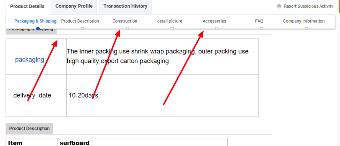Image resolution: width=340 pixels, height=146 pixels.
Task: Select the circle marker under Construction
Action: [128, 28]
